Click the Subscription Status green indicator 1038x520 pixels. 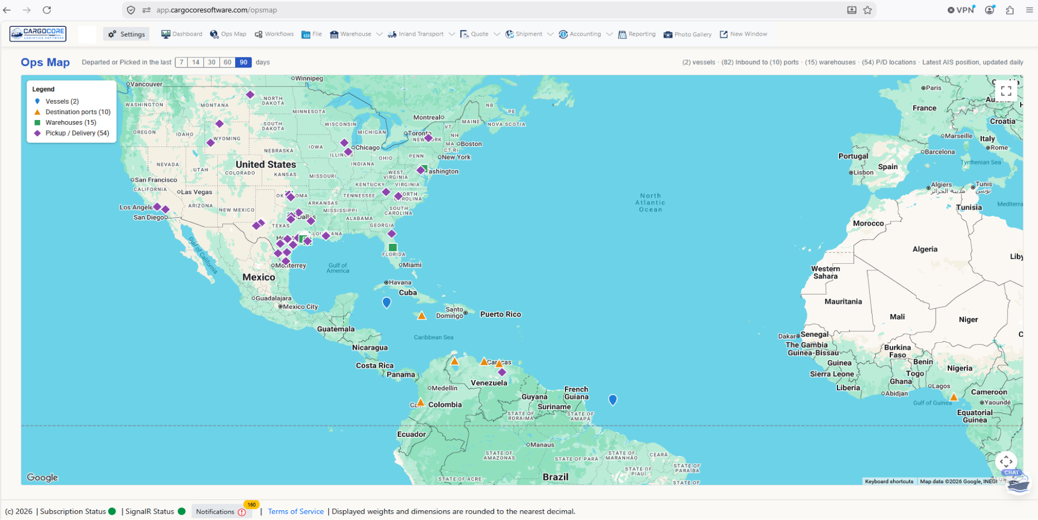coord(112,511)
